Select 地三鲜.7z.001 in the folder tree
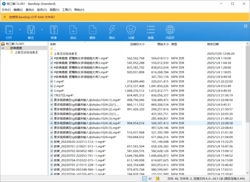The image size is (250, 182). tap(15, 44)
